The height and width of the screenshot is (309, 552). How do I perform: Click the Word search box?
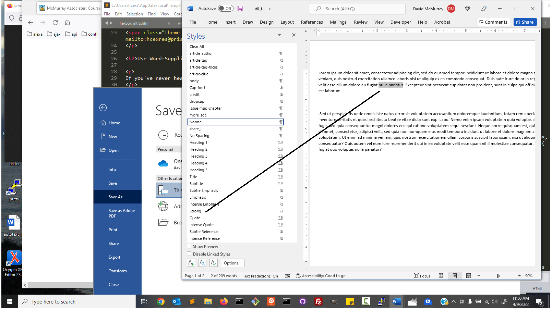pyautogui.click(x=357, y=9)
